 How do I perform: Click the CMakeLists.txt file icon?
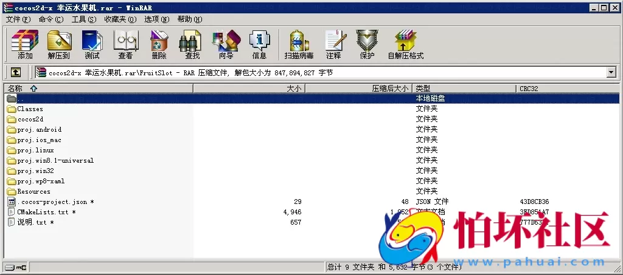[11, 212]
